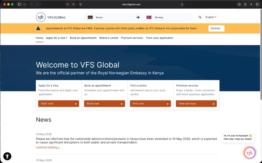Go back using Safari back arrow
This screenshot has width=262, height=163.
pyautogui.click(x=32, y=4)
